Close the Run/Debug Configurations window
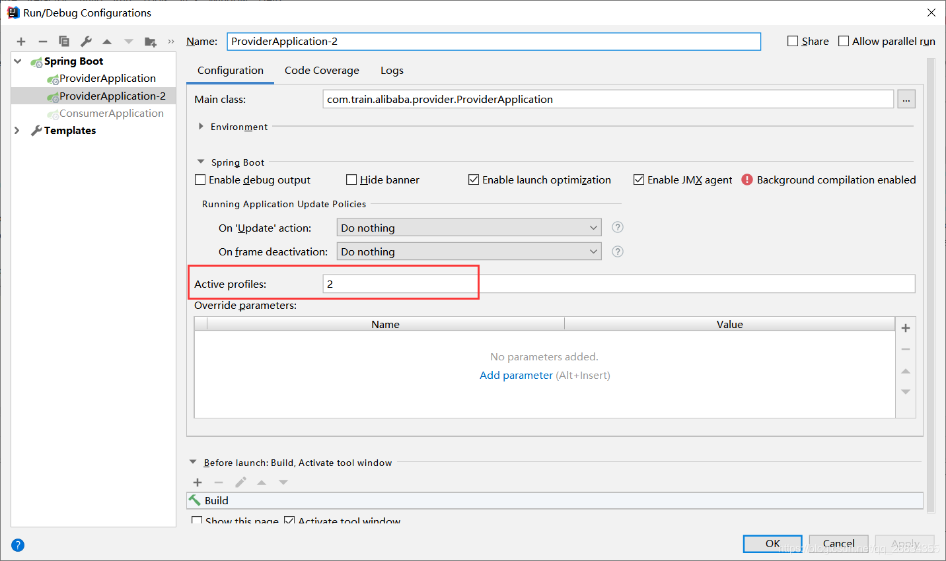The width and height of the screenshot is (946, 561). tap(931, 13)
